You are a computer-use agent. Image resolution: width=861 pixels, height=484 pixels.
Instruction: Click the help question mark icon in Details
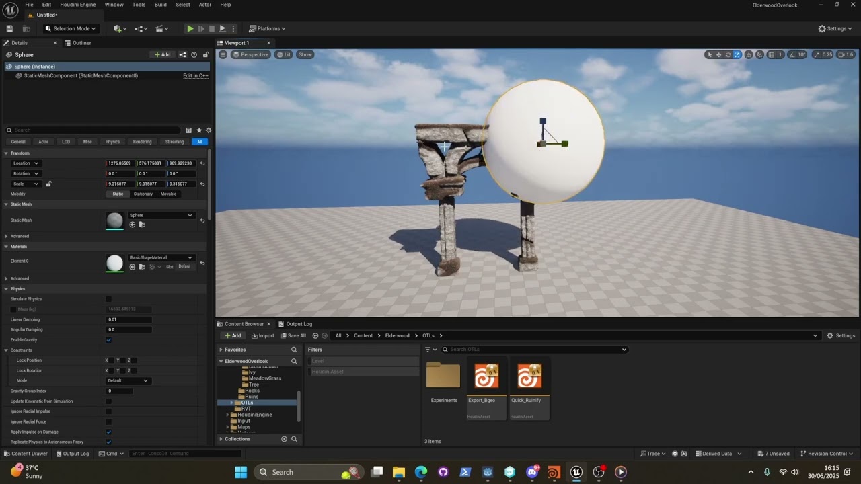point(194,54)
